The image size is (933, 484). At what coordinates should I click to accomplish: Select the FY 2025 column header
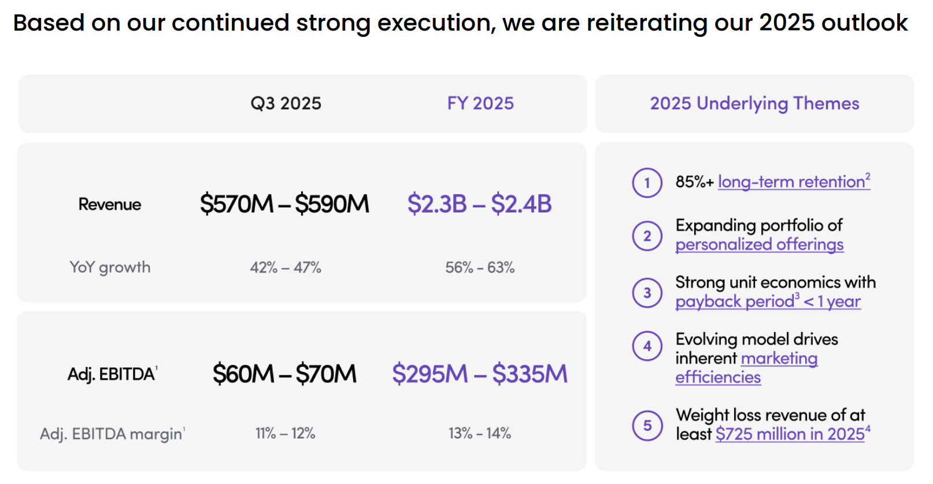(x=480, y=103)
